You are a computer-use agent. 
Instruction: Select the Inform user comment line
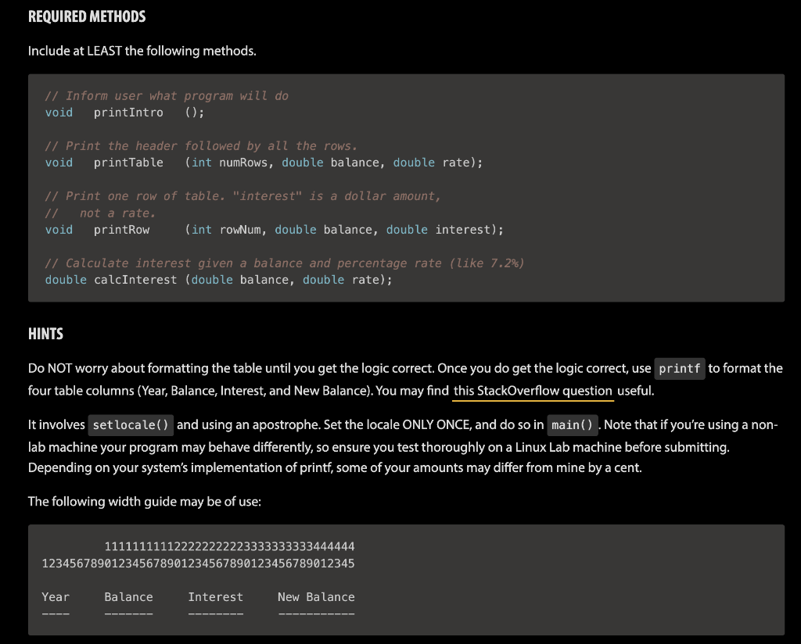167,95
